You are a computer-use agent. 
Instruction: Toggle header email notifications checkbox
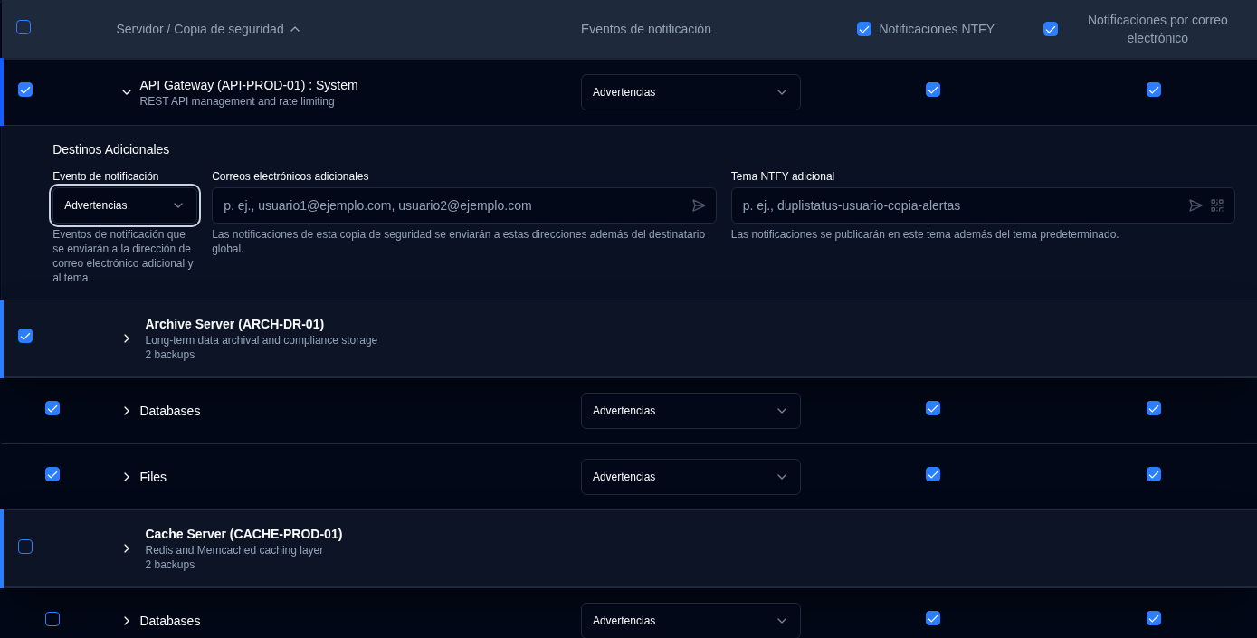pos(1051,29)
